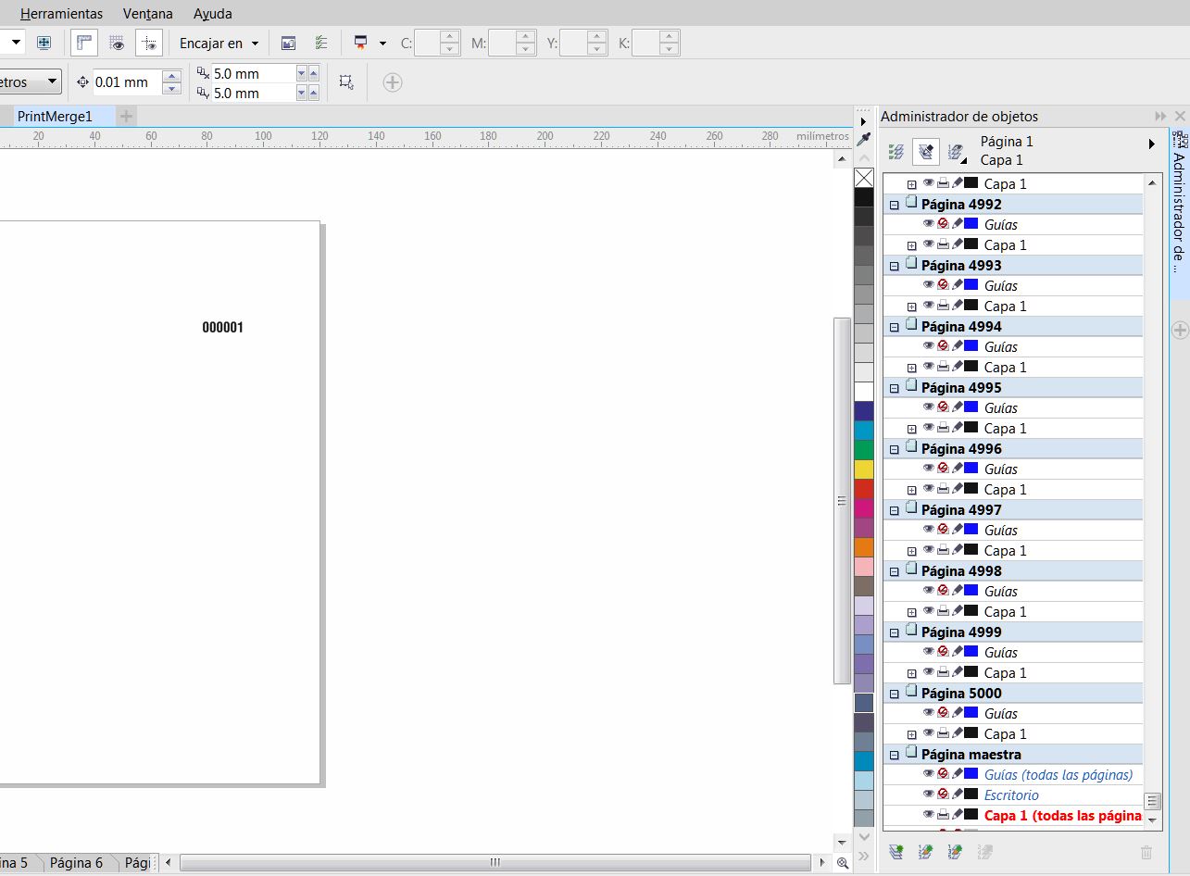Add new document with plus tab
The width and height of the screenshot is (1190, 876).
127,116
